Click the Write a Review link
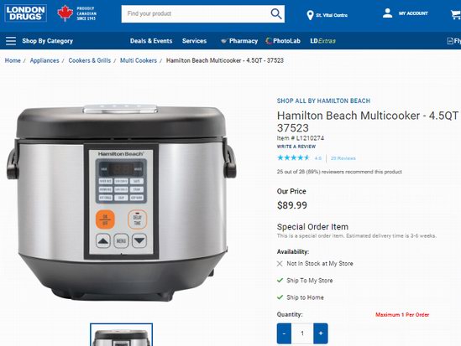The height and width of the screenshot is (346, 461). (296, 147)
